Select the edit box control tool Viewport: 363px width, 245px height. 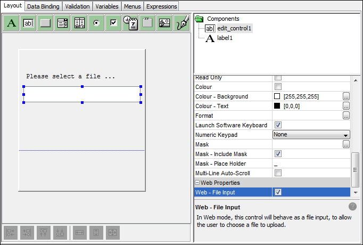(28, 23)
